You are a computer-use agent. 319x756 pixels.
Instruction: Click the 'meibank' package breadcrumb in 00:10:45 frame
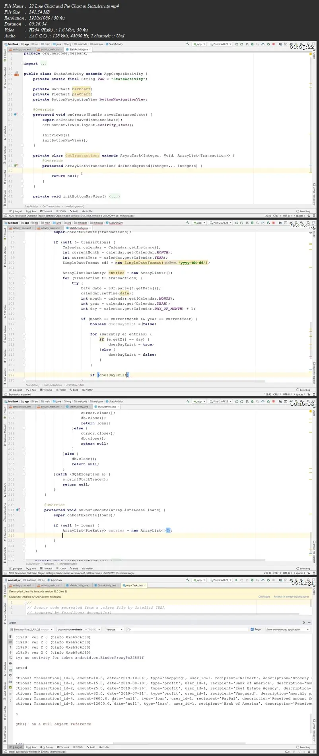coord(97,223)
